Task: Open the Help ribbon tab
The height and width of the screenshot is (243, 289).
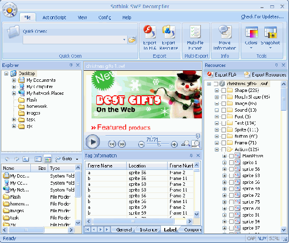Action: click(x=127, y=18)
